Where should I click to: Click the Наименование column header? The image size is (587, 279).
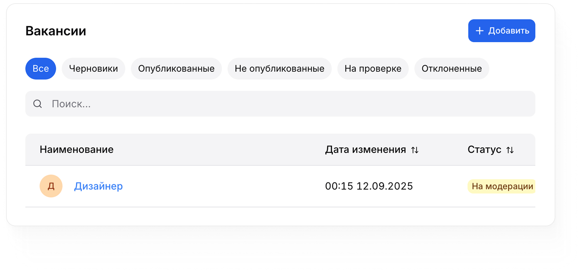pyautogui.click(x=77, y=150)
